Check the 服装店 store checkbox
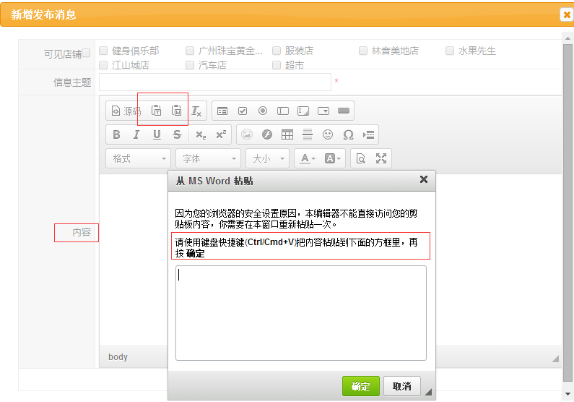Image resolution: width=574 pixels, height=402 pixels. [x=277, y=51]
